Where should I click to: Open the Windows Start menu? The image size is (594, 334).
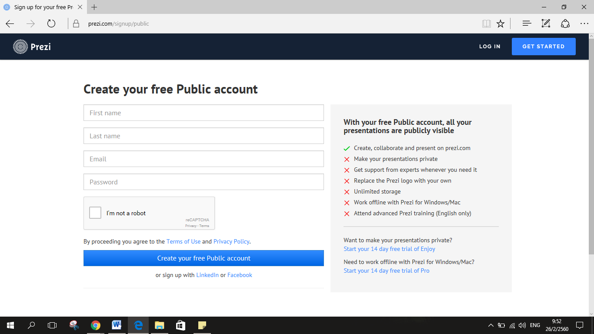pos(10,325)
